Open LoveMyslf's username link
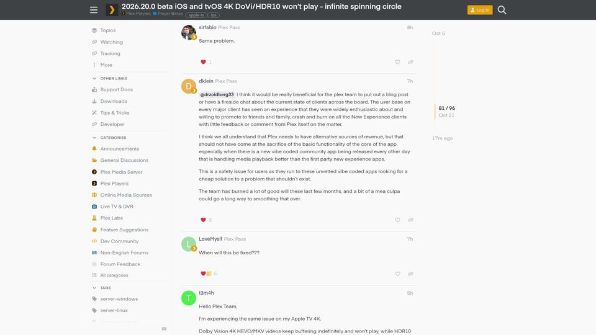 (x=210, y=239)
